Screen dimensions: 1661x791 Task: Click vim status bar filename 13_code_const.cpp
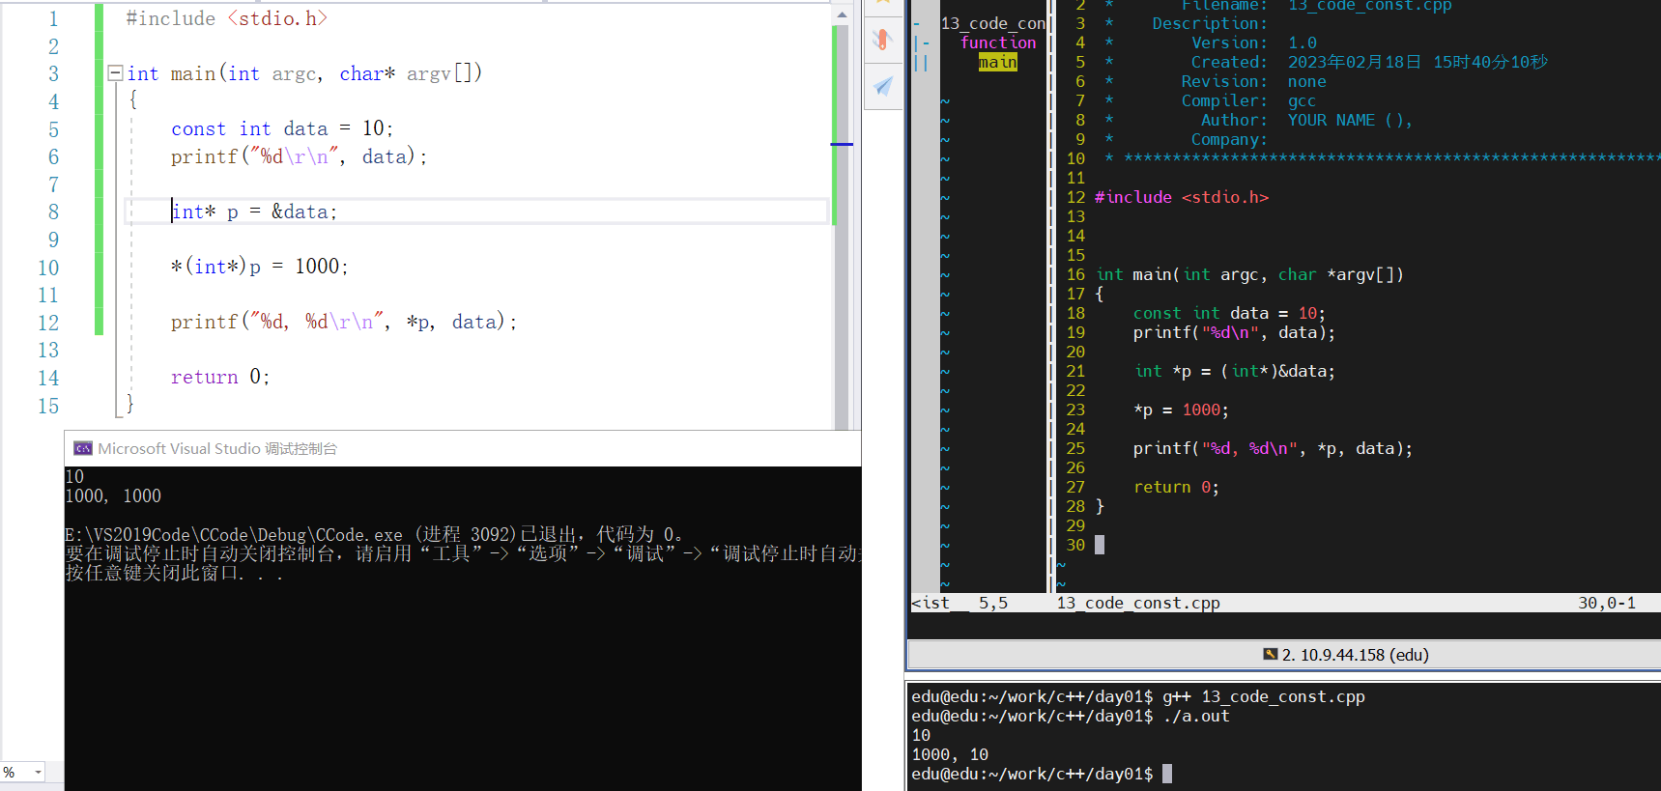pos(1138,603)
